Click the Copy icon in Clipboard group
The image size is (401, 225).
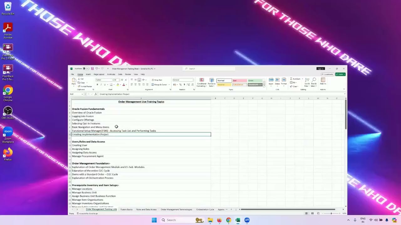coord(79,82)
